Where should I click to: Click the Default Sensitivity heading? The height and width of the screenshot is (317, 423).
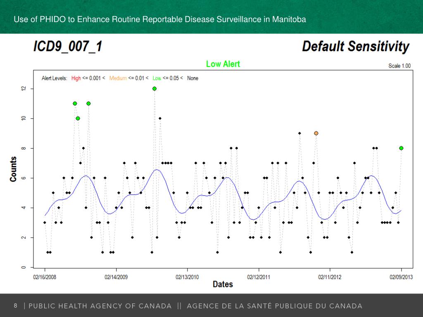tap(356, 47)
